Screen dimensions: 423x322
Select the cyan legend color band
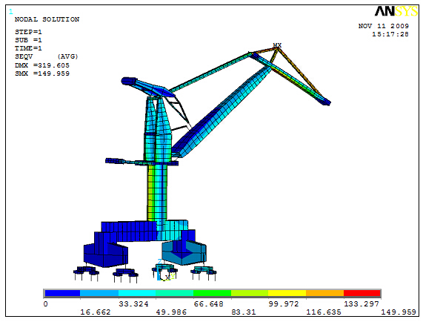click(137, 293)
